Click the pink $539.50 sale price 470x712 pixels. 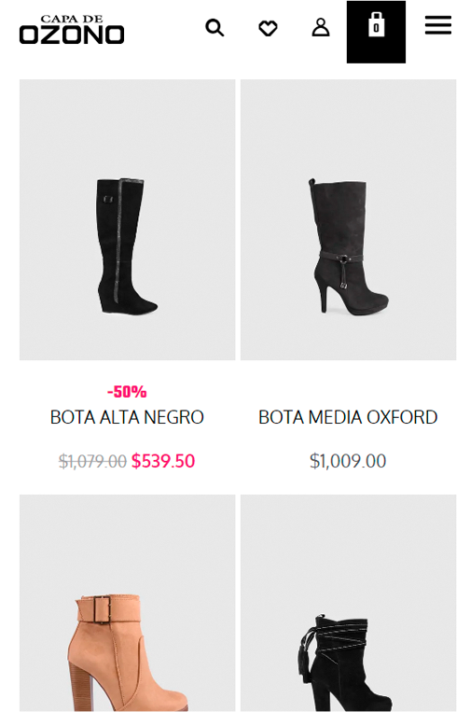click(163, 461)
